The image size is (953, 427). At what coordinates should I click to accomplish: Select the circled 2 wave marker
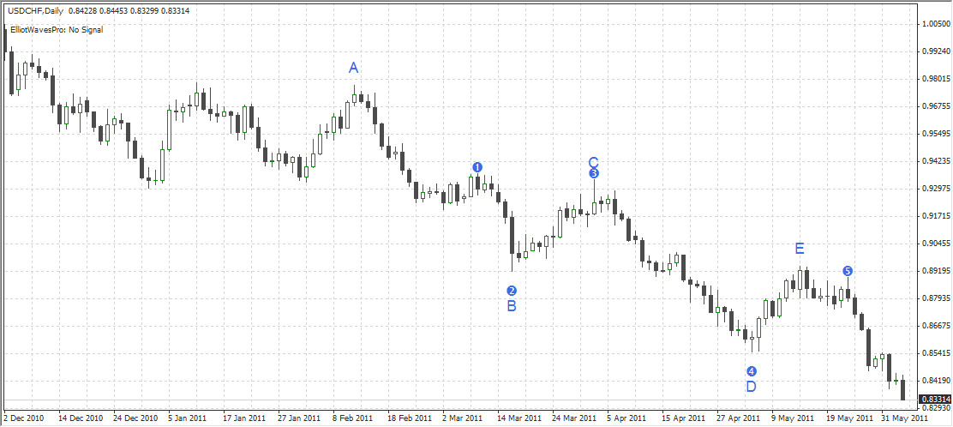click(x=512, y=291)
